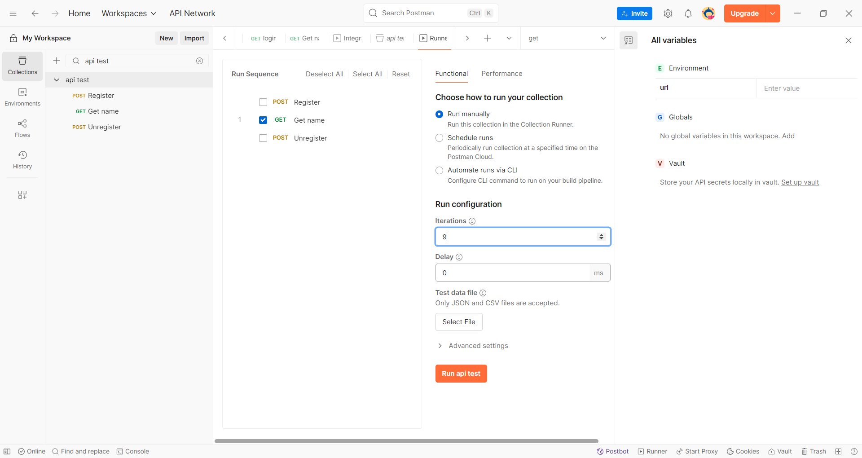Click Deselect All in Run Sequence
862x458 pixels.
(x=325, y=74)
